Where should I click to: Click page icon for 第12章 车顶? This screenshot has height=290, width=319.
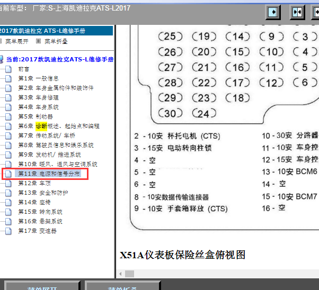click(x=8, y=183)
